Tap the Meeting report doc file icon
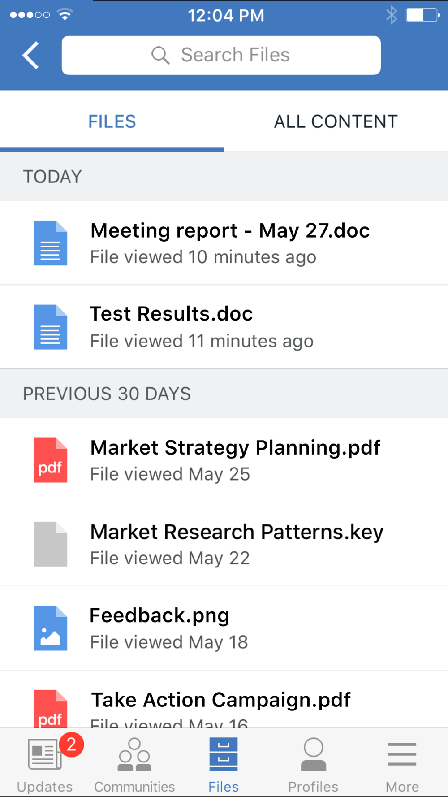 (x=50, y=243)
